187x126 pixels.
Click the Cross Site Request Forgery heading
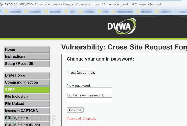pyautogui.click(x=124, y=47)
